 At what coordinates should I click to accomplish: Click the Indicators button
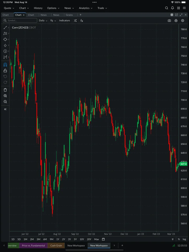65,20
